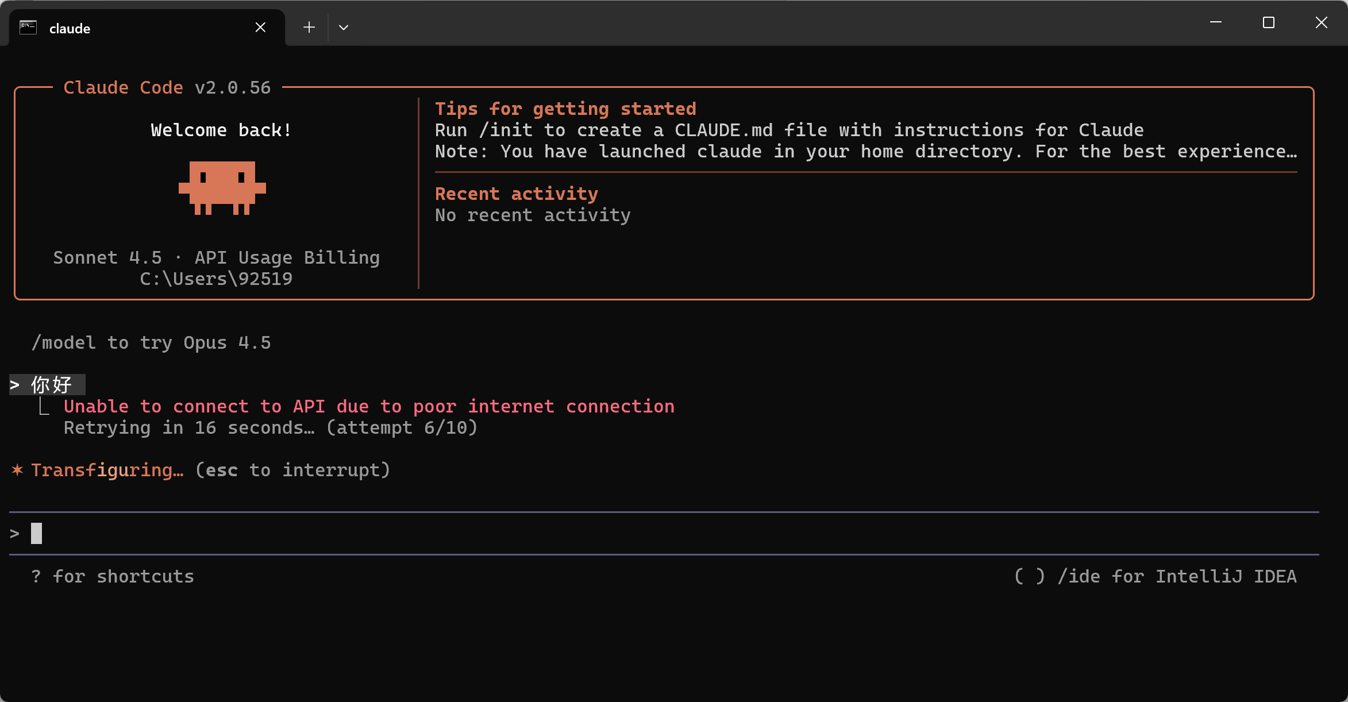This screenshot has height=702, width=1348.
Task: Click the spinning asterisk status icon
Action: click(x=17, y=470)
